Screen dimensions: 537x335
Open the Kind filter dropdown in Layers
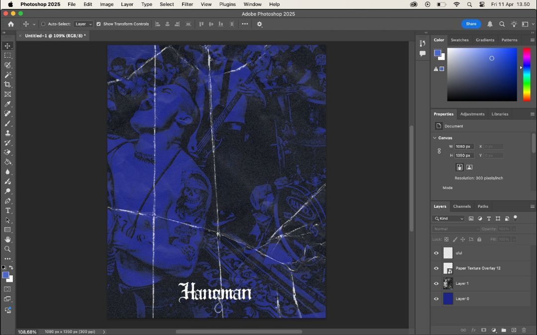coord(448,219)
